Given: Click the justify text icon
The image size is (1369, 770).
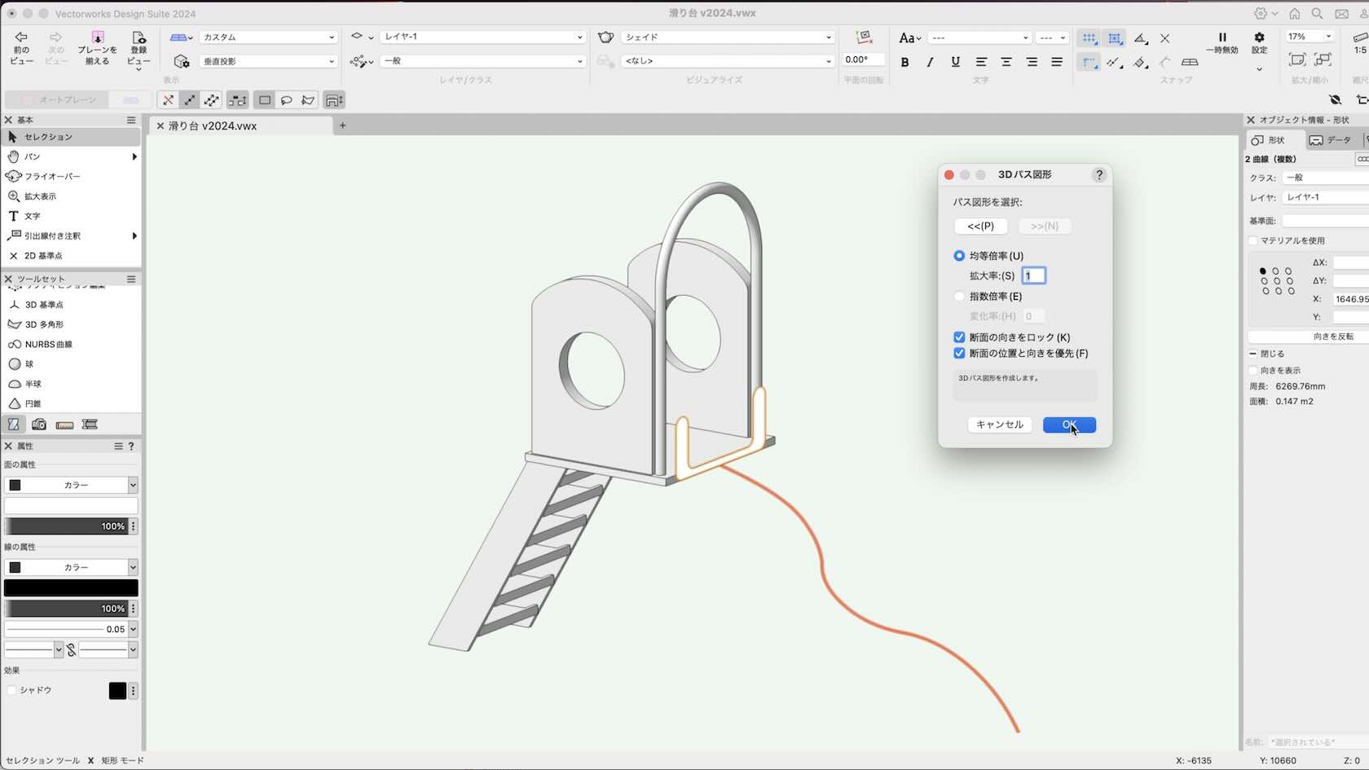Looking at the screenshot, I should (1057, 62).
